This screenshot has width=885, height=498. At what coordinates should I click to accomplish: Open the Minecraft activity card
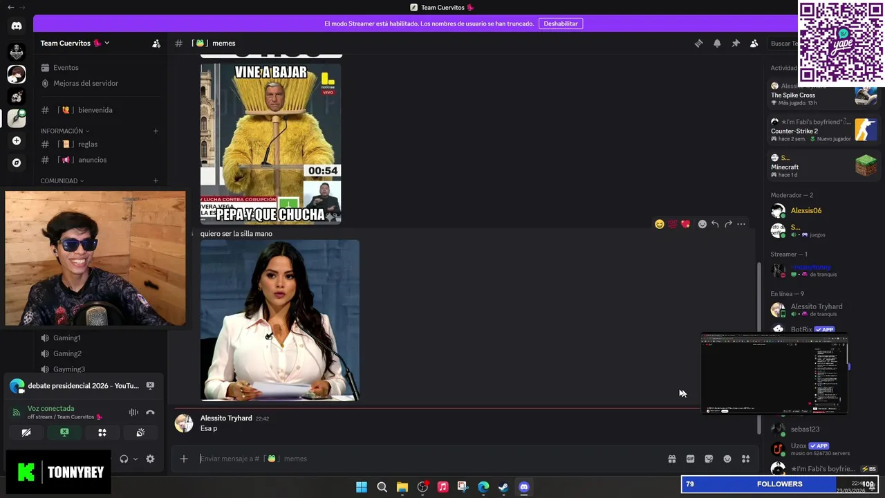click(823, 166)
